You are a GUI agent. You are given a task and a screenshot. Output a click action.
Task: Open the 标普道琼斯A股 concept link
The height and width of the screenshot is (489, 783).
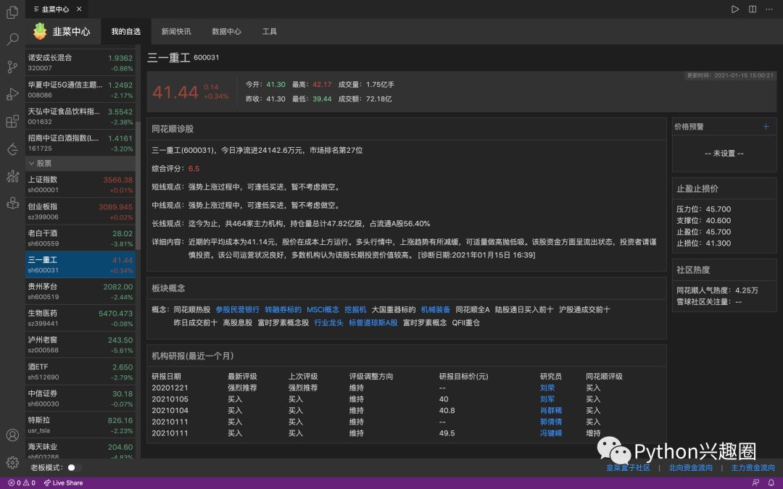373,323
